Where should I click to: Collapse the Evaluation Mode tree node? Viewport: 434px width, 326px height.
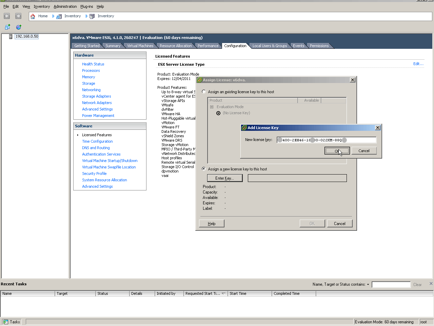pyautogui.click(x=212, y=107)
